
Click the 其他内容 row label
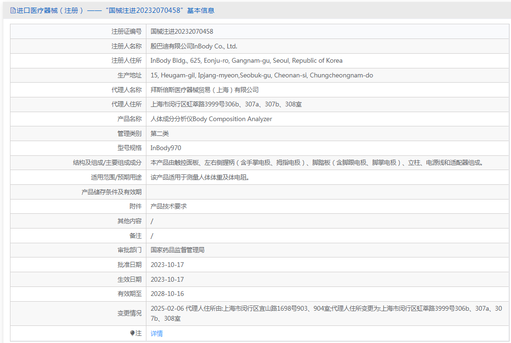point(129,221)
